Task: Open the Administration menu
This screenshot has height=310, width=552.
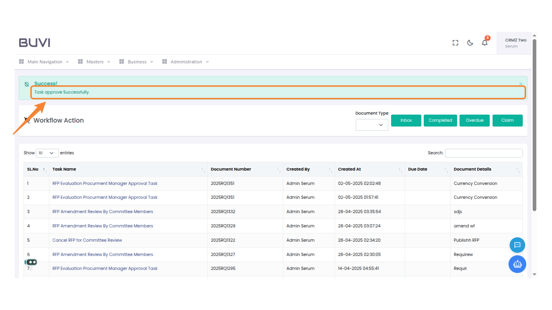Action: click(x=186, y=62)
